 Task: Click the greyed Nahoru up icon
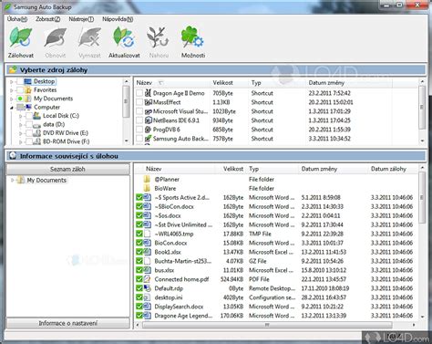tap(158, 37)
